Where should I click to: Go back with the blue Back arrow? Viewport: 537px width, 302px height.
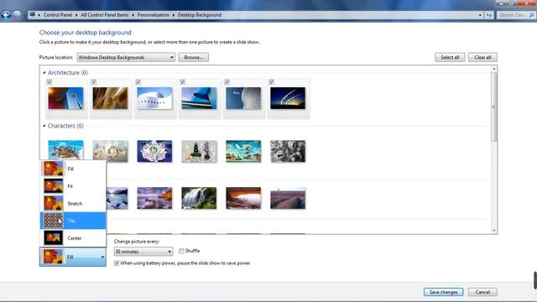coord(6,15)
